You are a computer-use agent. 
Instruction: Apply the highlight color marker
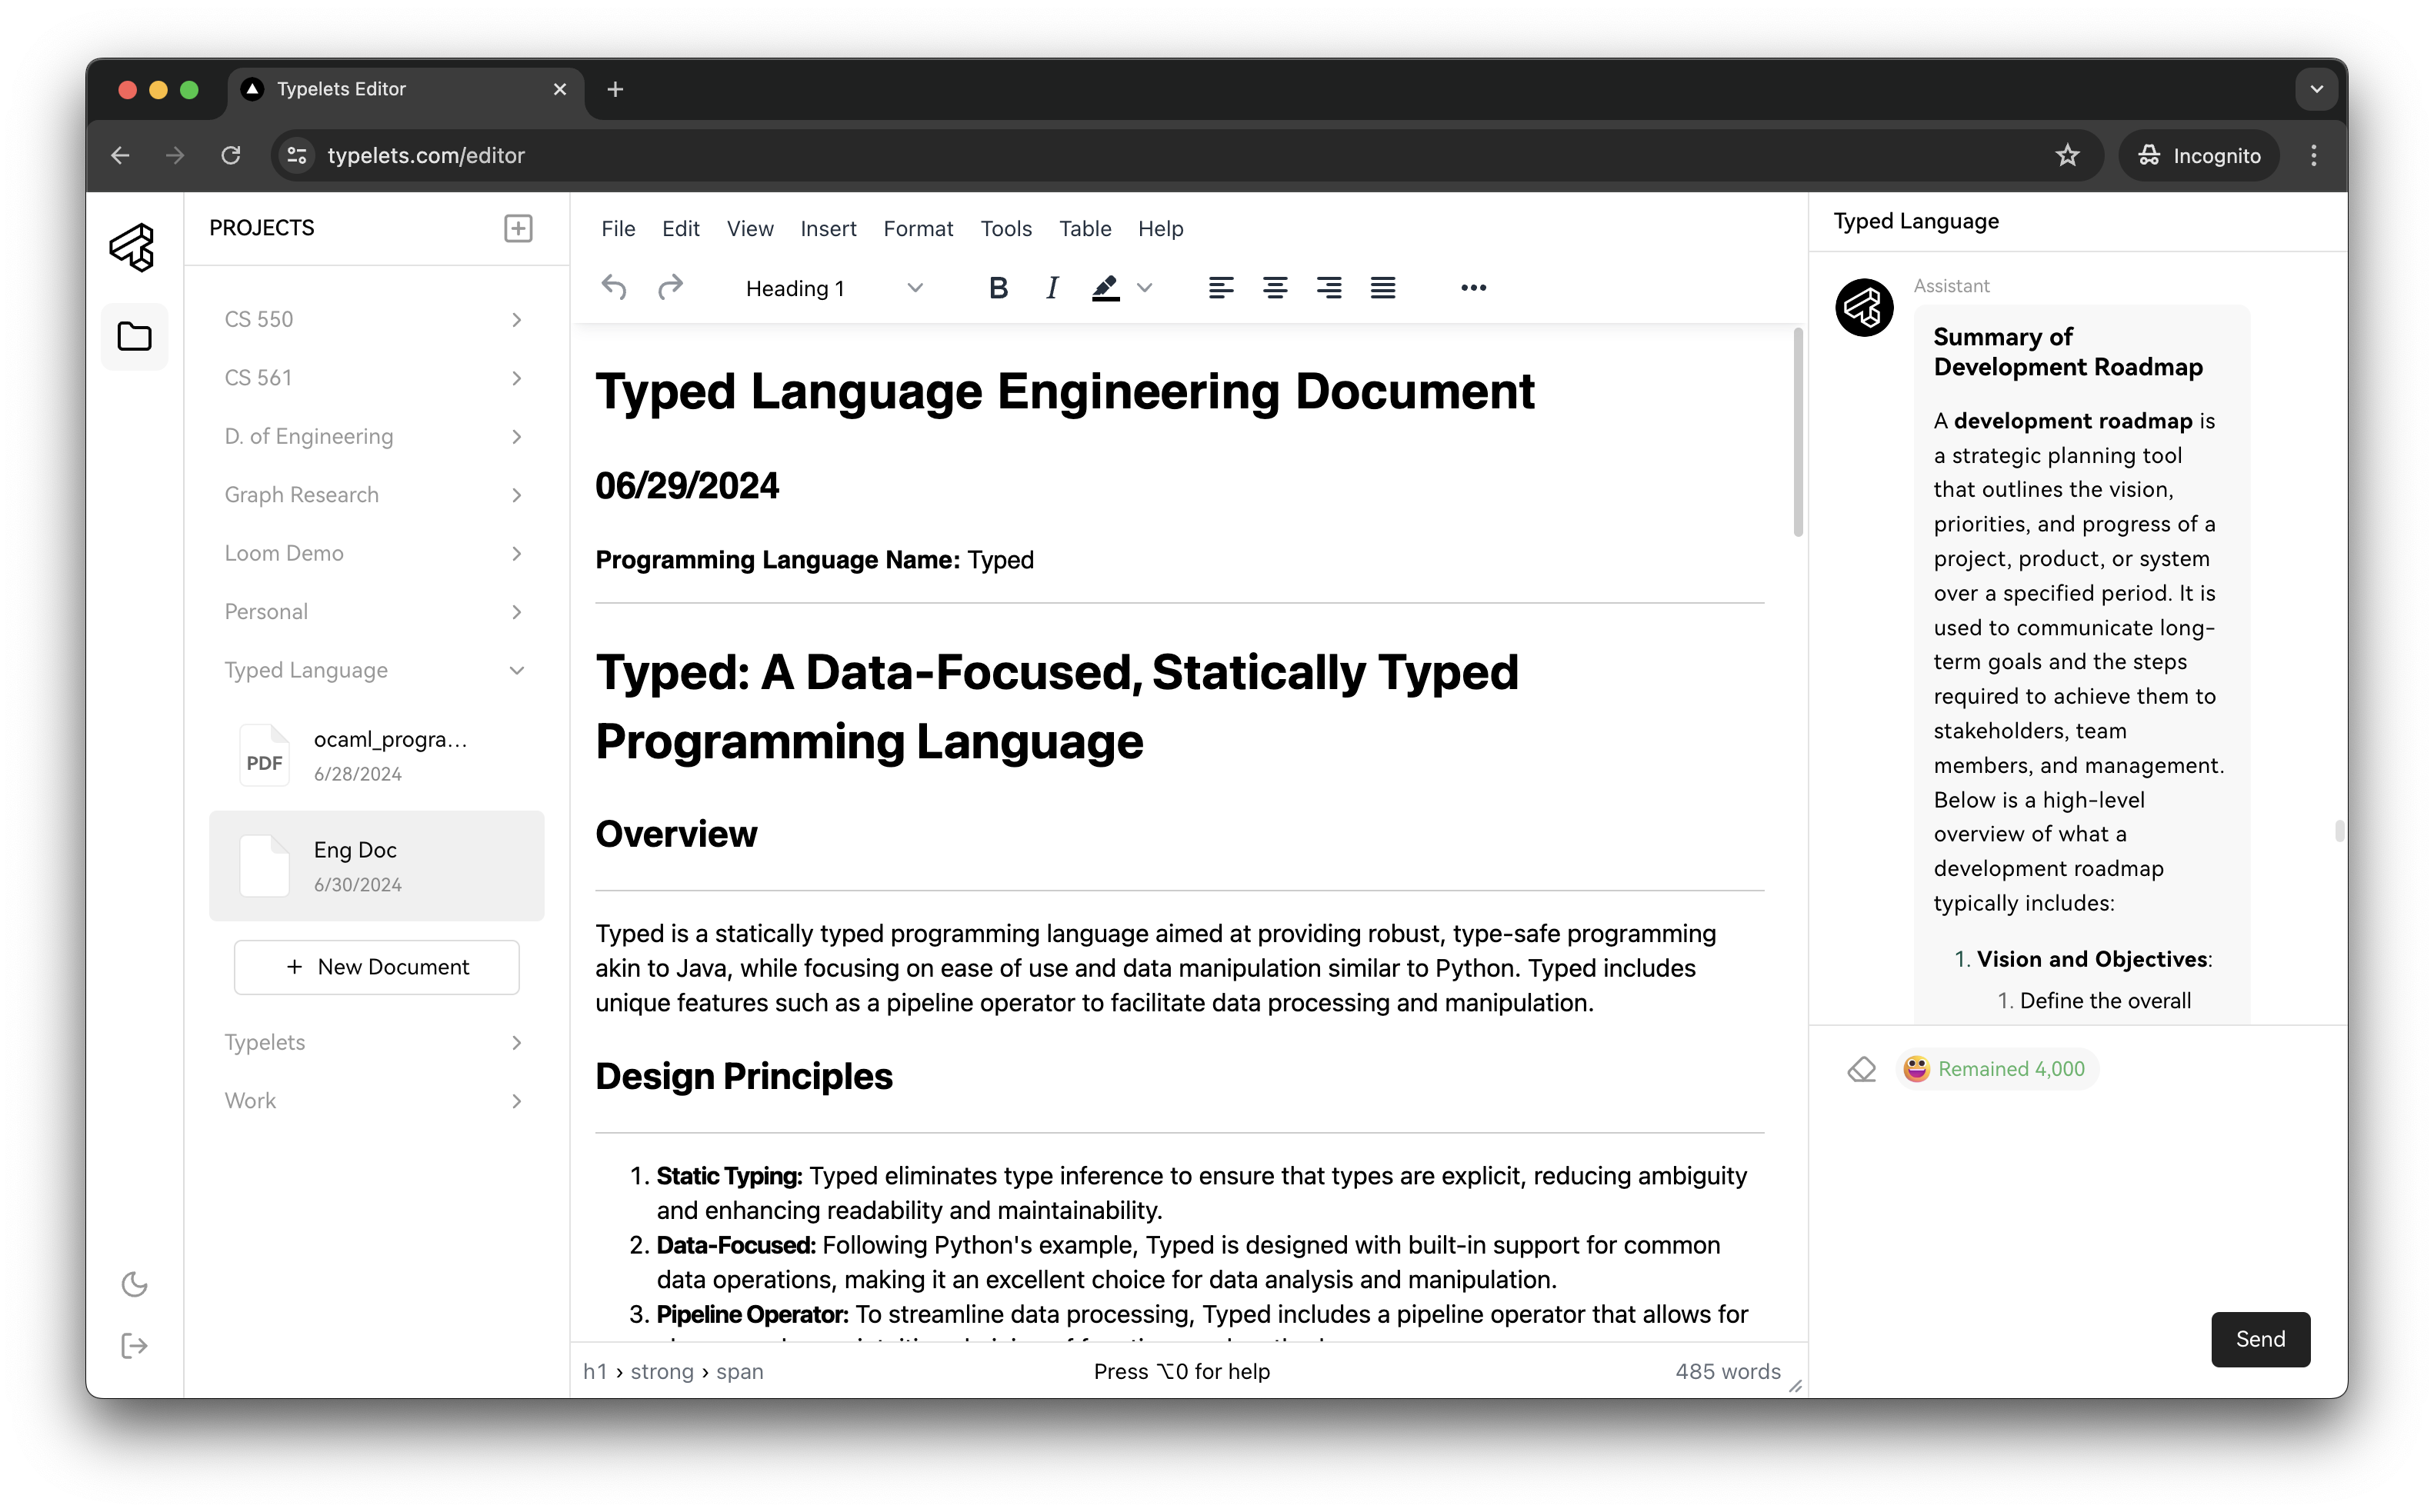pos(1105,288)
